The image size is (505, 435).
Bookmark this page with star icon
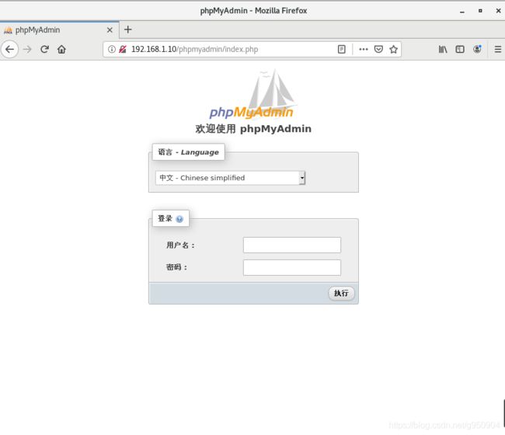[393, 49]
